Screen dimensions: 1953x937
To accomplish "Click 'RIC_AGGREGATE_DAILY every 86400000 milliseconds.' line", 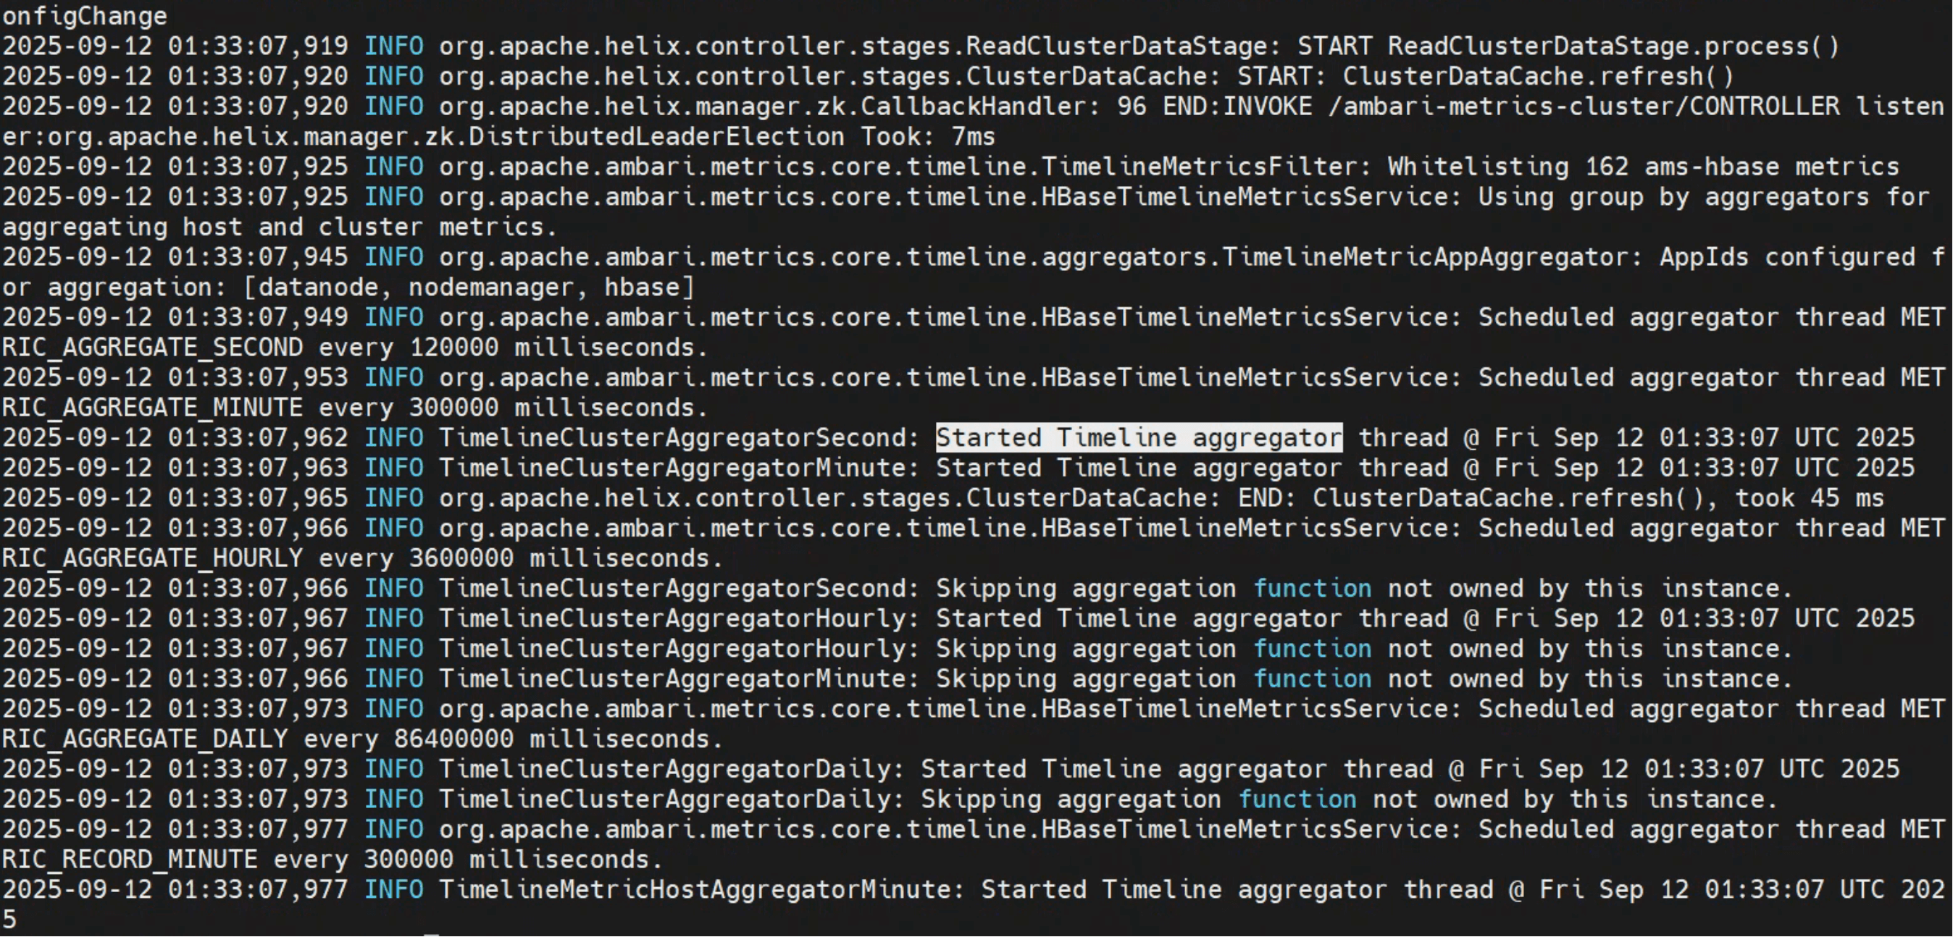I will tap(362, 739).
